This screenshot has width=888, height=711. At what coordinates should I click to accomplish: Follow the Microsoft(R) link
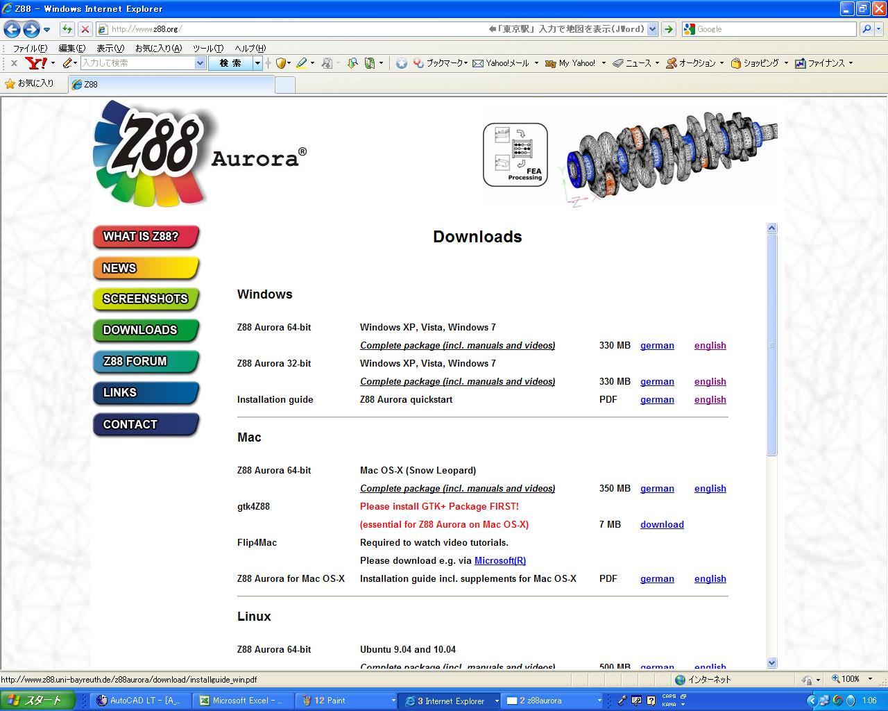click(x=500, y=560)
